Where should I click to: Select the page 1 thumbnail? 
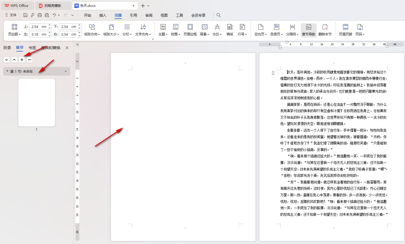tap(37, 103)
